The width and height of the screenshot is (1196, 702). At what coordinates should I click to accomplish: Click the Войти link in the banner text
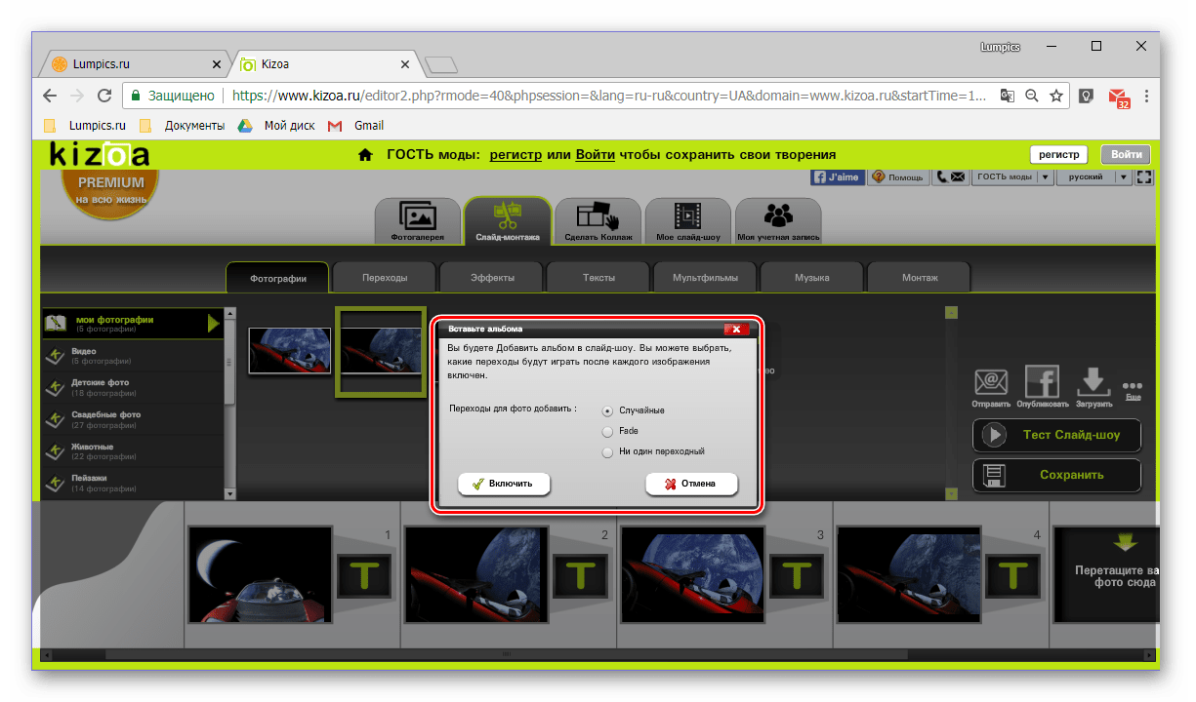595,154
